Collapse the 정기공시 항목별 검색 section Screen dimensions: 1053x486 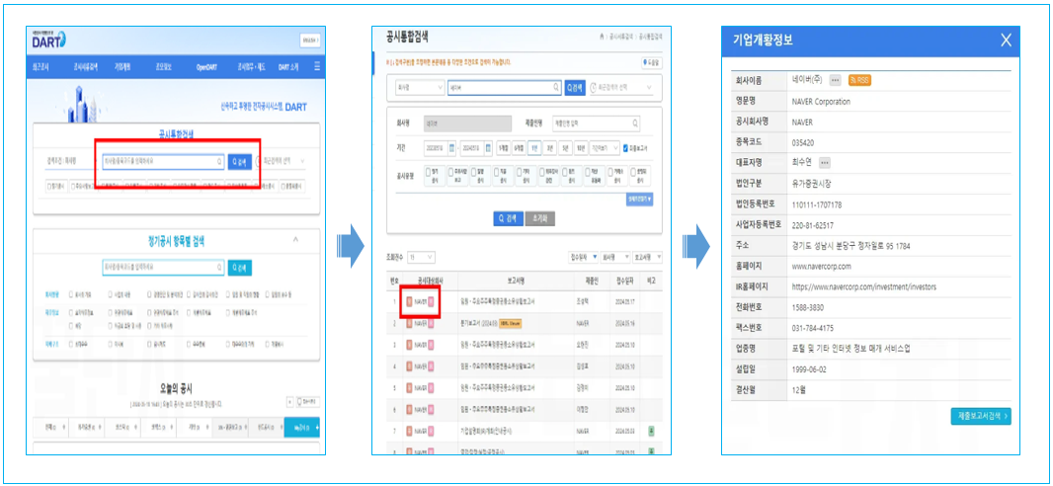click(x=296, y=240)
